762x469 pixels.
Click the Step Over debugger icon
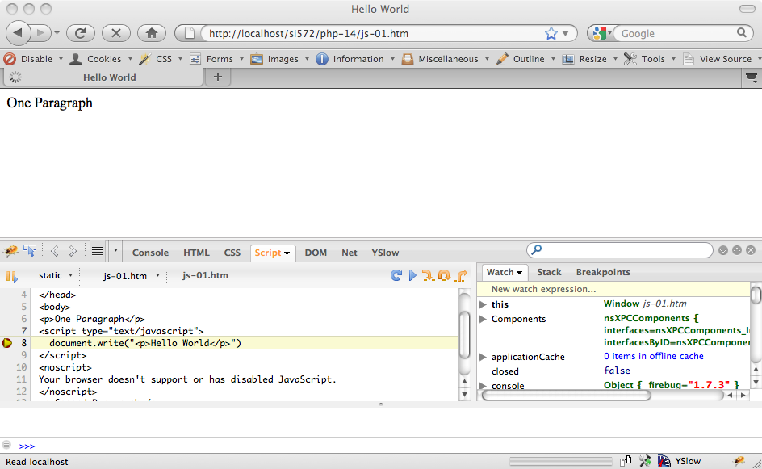(444, 275)
